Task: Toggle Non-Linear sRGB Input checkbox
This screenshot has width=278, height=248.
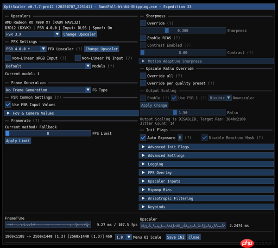Action: [x=8, y=58]
